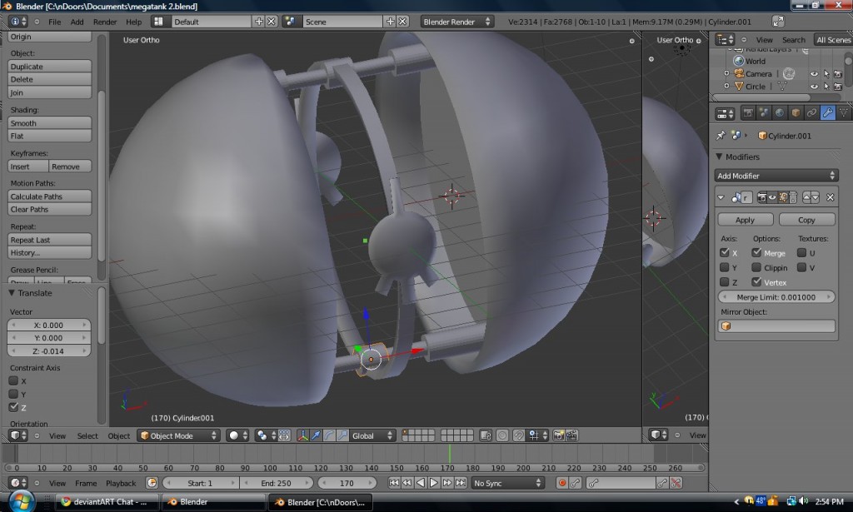Image resolution: width=853 pixels, height=512 pixels.
Task: Open the Add Modifier dropdown
Action: tap(776, 176)
